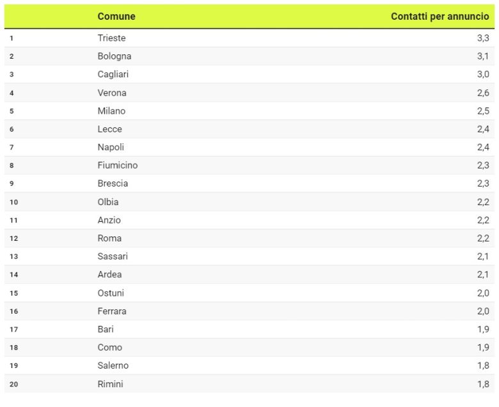Click on Napoli city name
The height and width of the screenshot is (407, 499).
111,147
